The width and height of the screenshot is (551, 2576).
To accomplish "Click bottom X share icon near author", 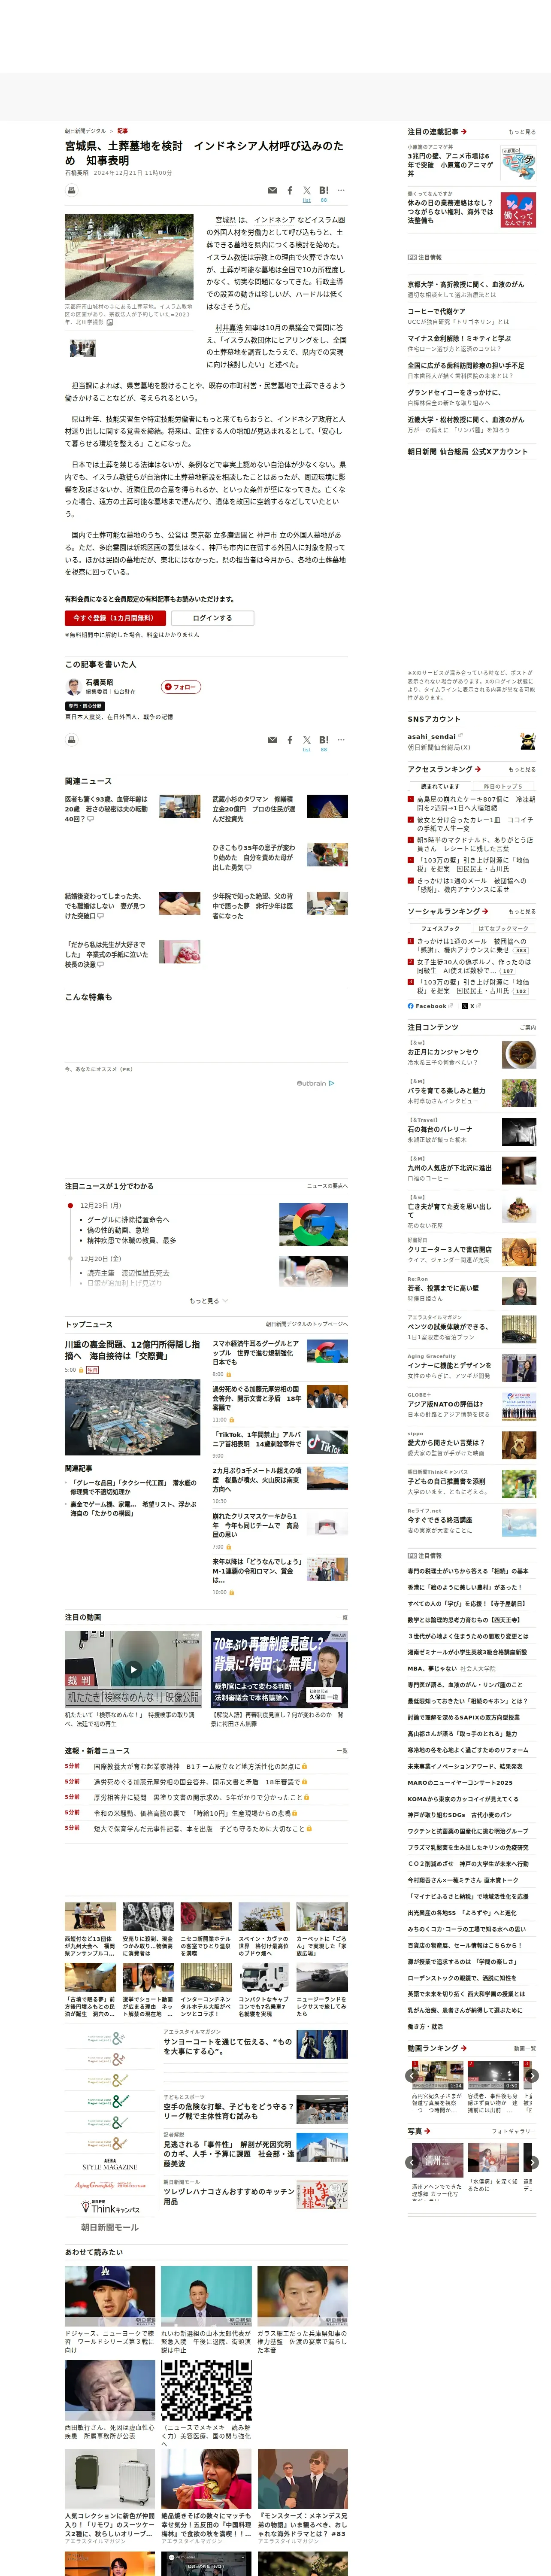I will (307, 740).
